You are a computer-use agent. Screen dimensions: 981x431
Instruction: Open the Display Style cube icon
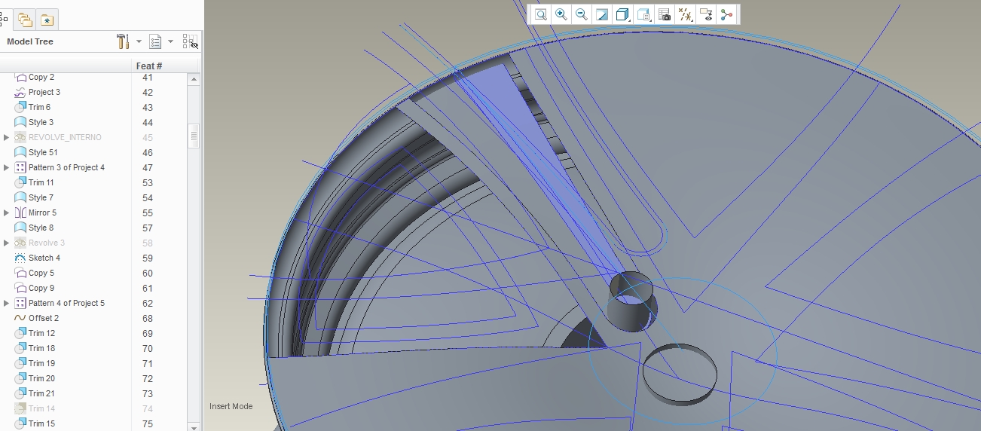coord(622,14)
